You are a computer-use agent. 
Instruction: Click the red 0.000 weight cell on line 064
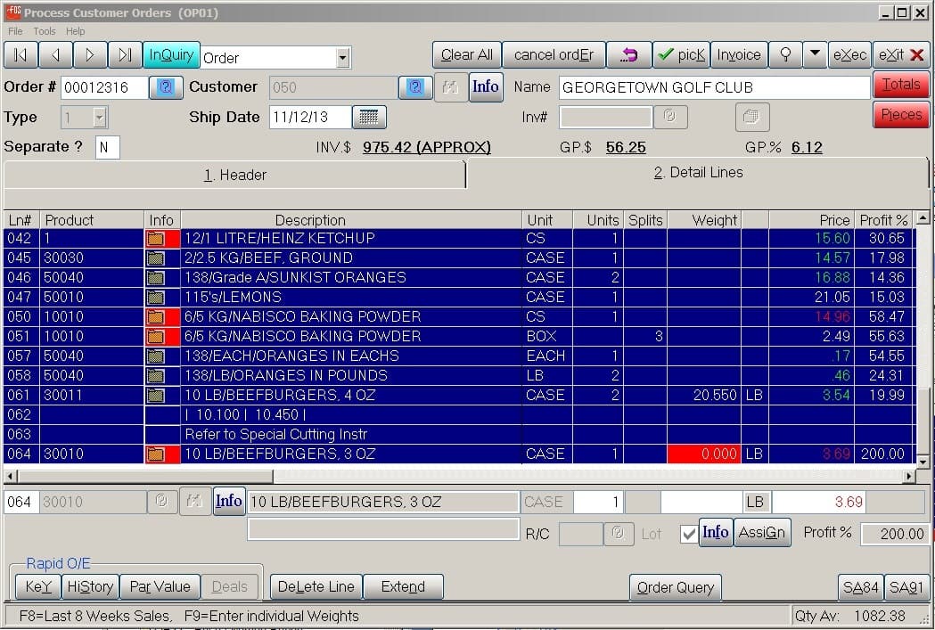coord(703,454)
